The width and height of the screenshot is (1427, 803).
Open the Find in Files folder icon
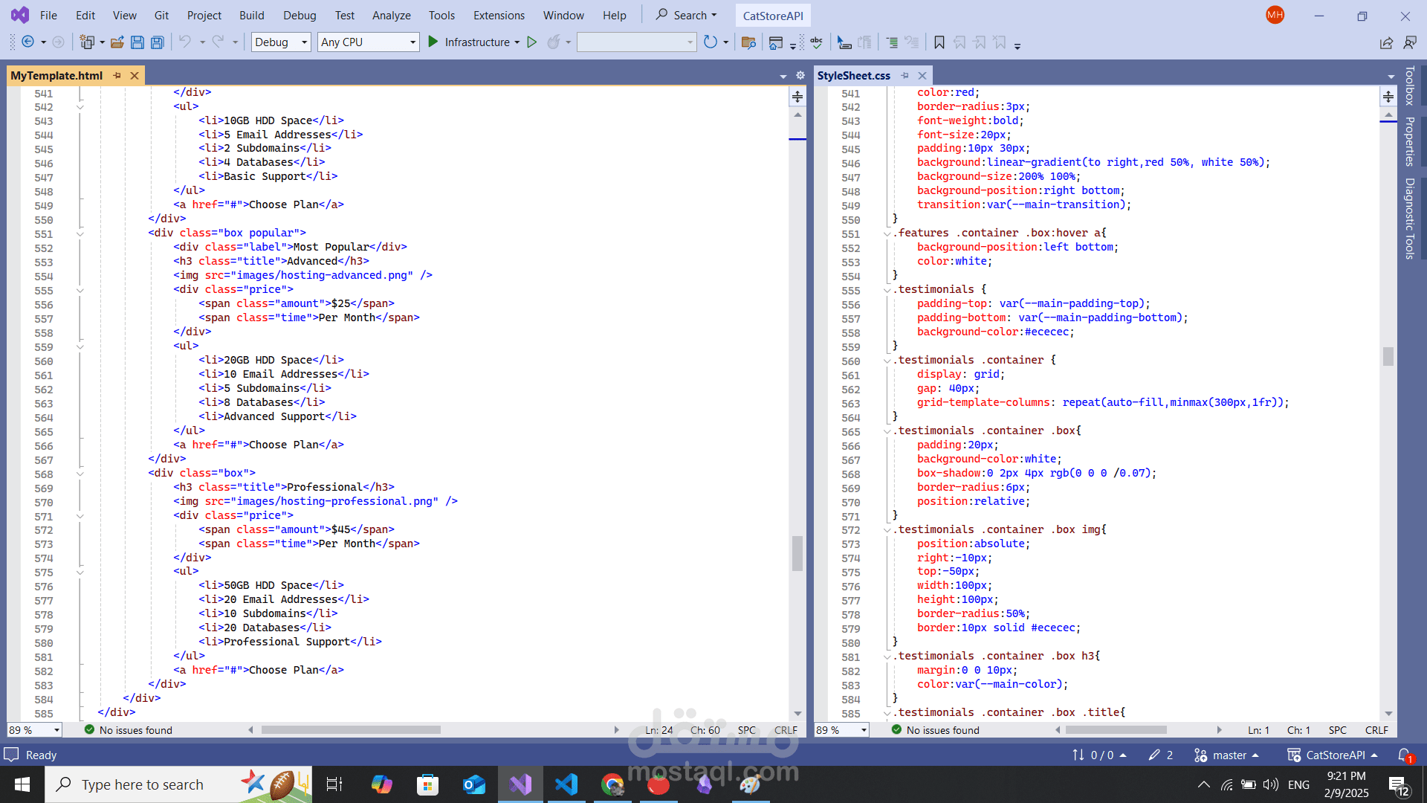coord(748,42)
